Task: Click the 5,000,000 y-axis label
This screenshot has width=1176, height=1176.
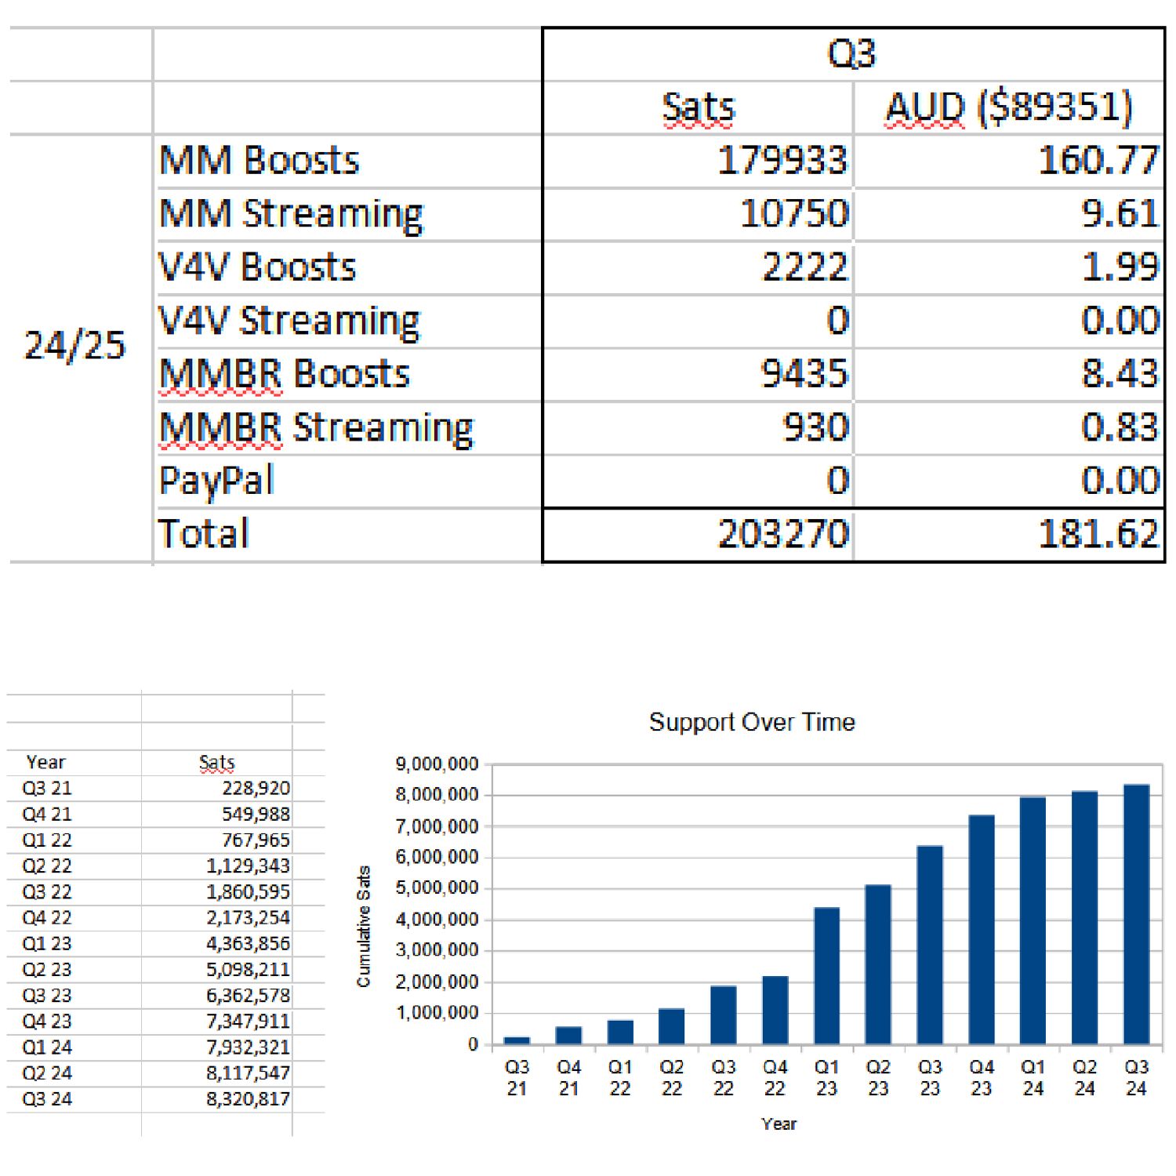Action: point(437,888)
